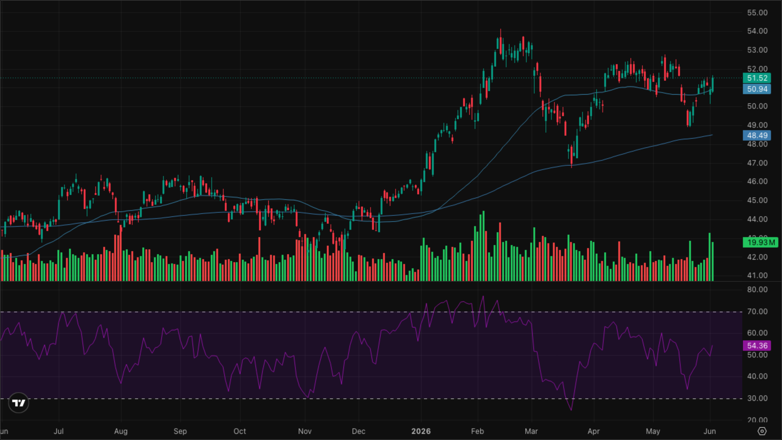782x440 pixels.
Task: Click the 50.00 price scale label
Action: click(x=757, y=106)
